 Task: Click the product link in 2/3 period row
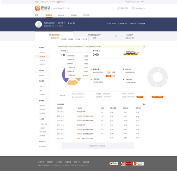tap(85, 116)
